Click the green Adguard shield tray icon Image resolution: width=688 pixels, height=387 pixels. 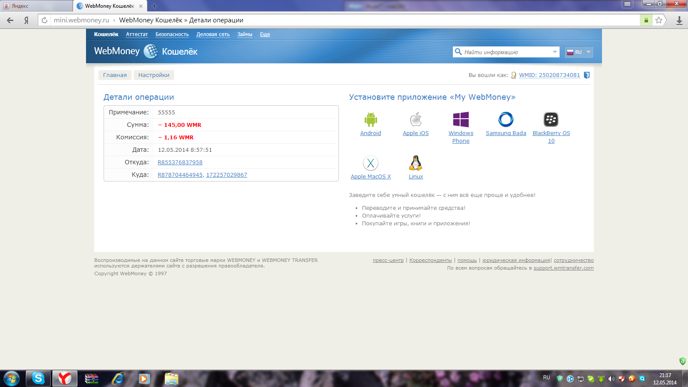pyautogui.click(x=559, y=378)
